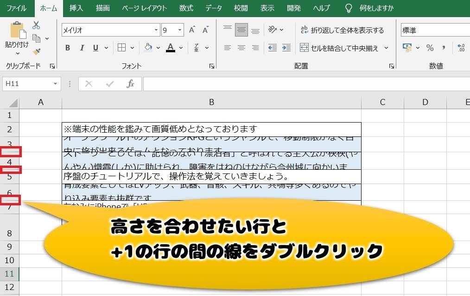Open the Font group dialog launcher
The width and height of the screenshot is (470, 296).
coord(211,65)
